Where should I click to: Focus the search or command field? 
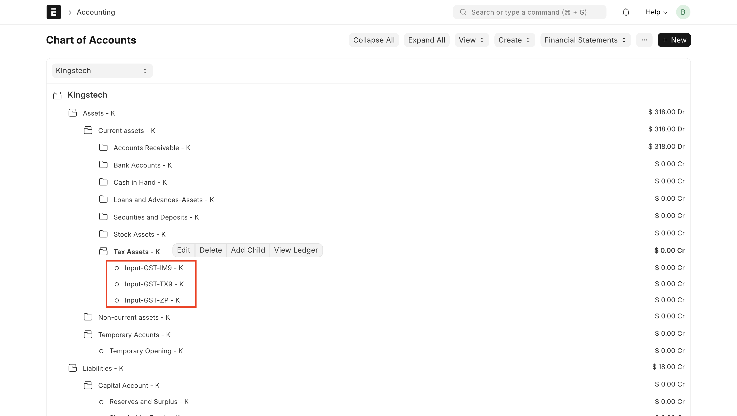529,12
